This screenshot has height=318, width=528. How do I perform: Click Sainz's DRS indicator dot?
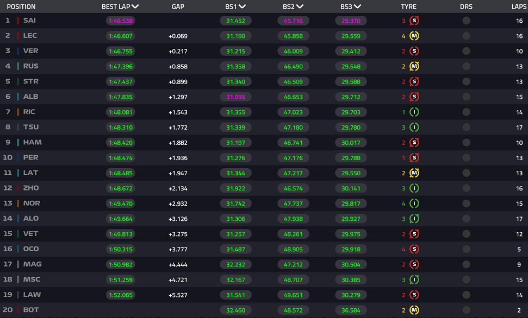pos(467,21)
